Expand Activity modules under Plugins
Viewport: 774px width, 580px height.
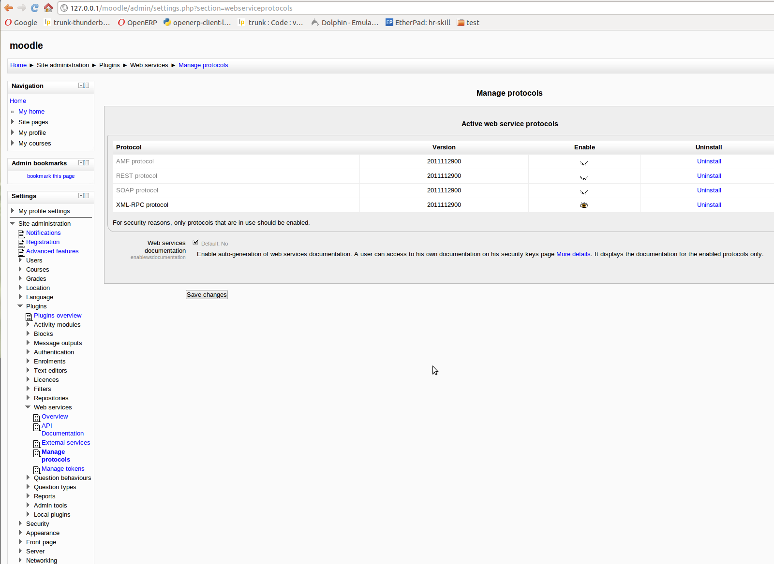coord(28,324)
